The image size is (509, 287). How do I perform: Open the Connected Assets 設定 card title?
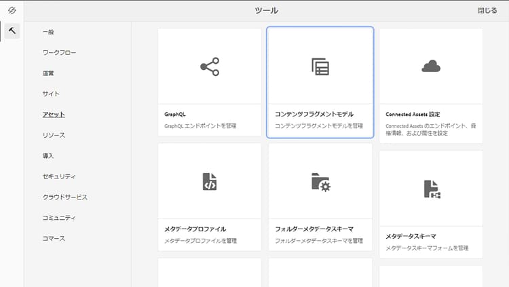point(413,114)
